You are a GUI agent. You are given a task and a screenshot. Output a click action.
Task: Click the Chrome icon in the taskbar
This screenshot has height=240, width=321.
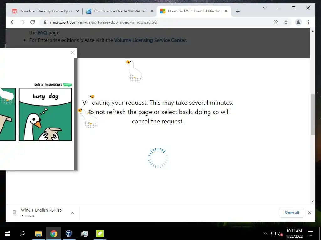(x=54, y=234)
